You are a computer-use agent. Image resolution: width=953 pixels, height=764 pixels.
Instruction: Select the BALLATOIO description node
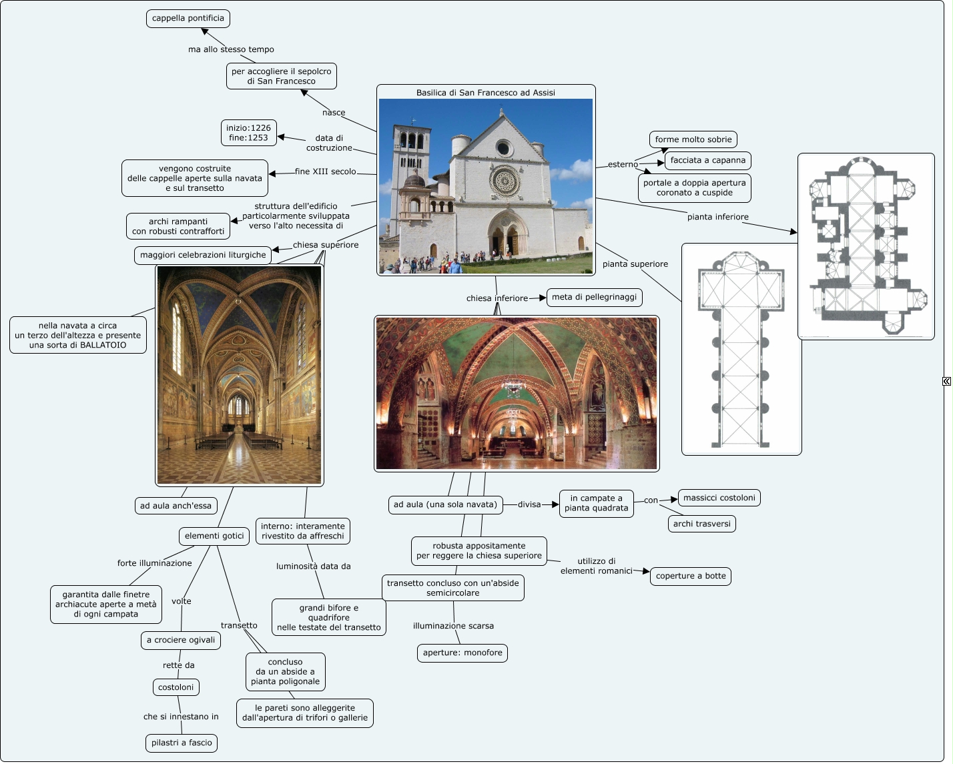pyautogui.click(x=78, y=335)
